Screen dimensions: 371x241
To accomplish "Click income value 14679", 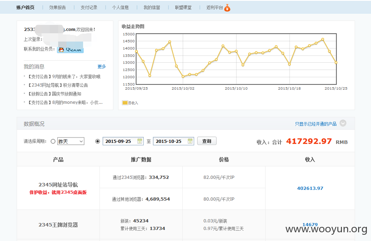I will pyautogui.click(x=310, y=224).
